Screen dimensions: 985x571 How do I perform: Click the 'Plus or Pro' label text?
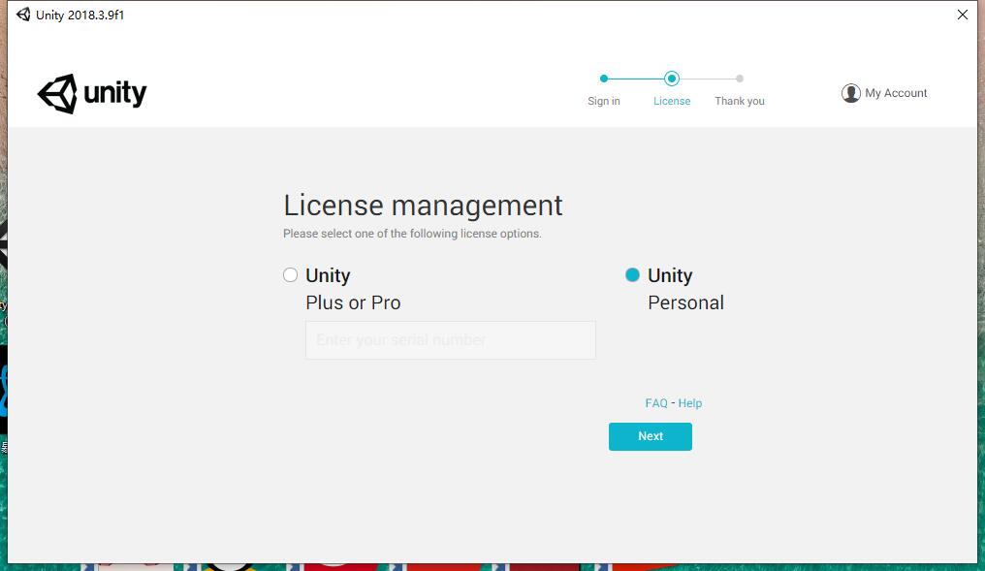coord(353,302)
